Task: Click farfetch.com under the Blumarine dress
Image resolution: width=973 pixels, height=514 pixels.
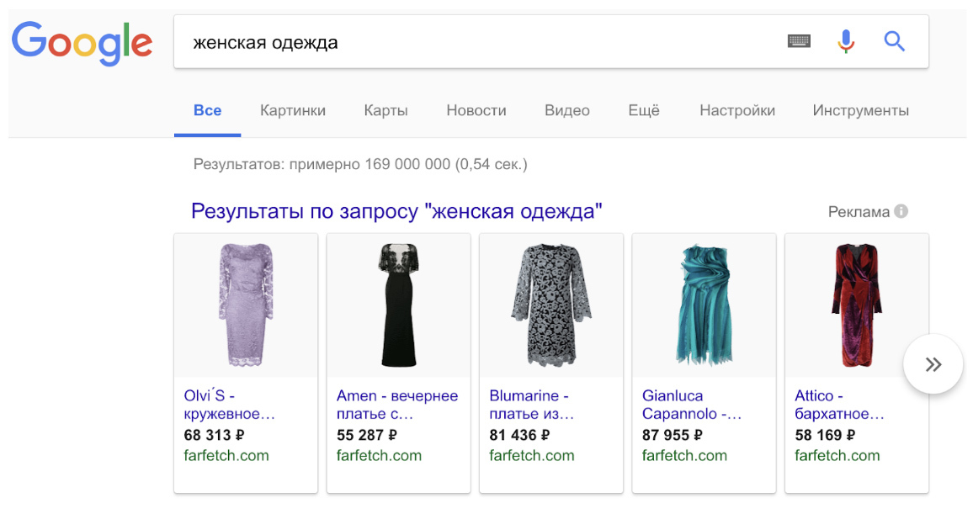Action: click(532, 456)
